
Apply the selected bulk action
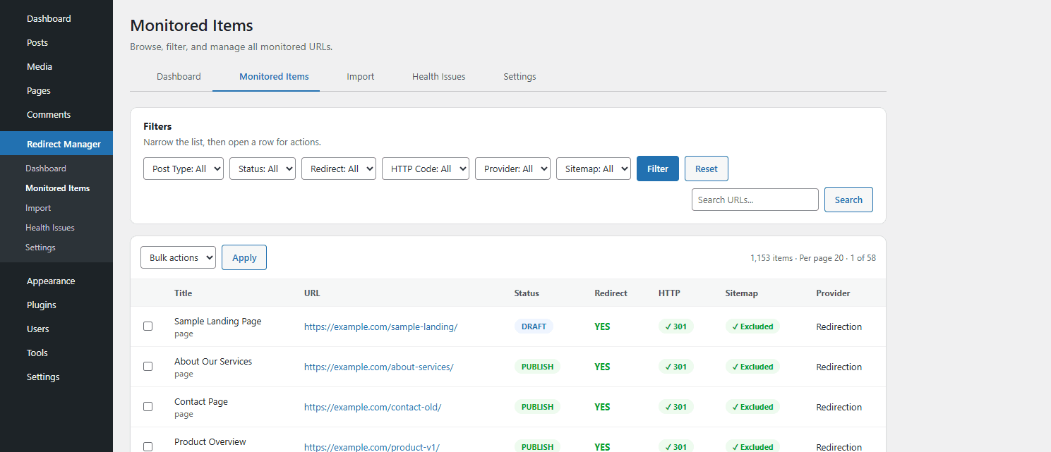[244, 257]
